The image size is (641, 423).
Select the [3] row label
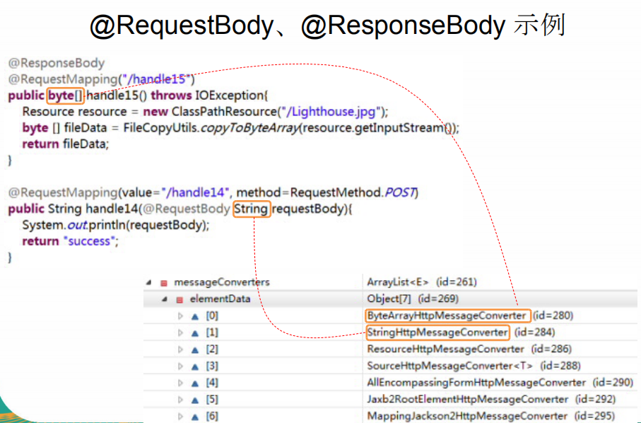pyautogui.click(x=212, y=366)
